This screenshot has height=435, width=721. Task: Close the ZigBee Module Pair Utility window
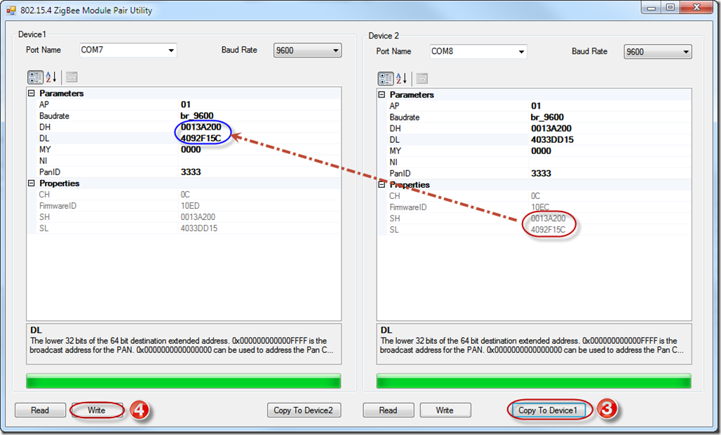click(696, 8)
